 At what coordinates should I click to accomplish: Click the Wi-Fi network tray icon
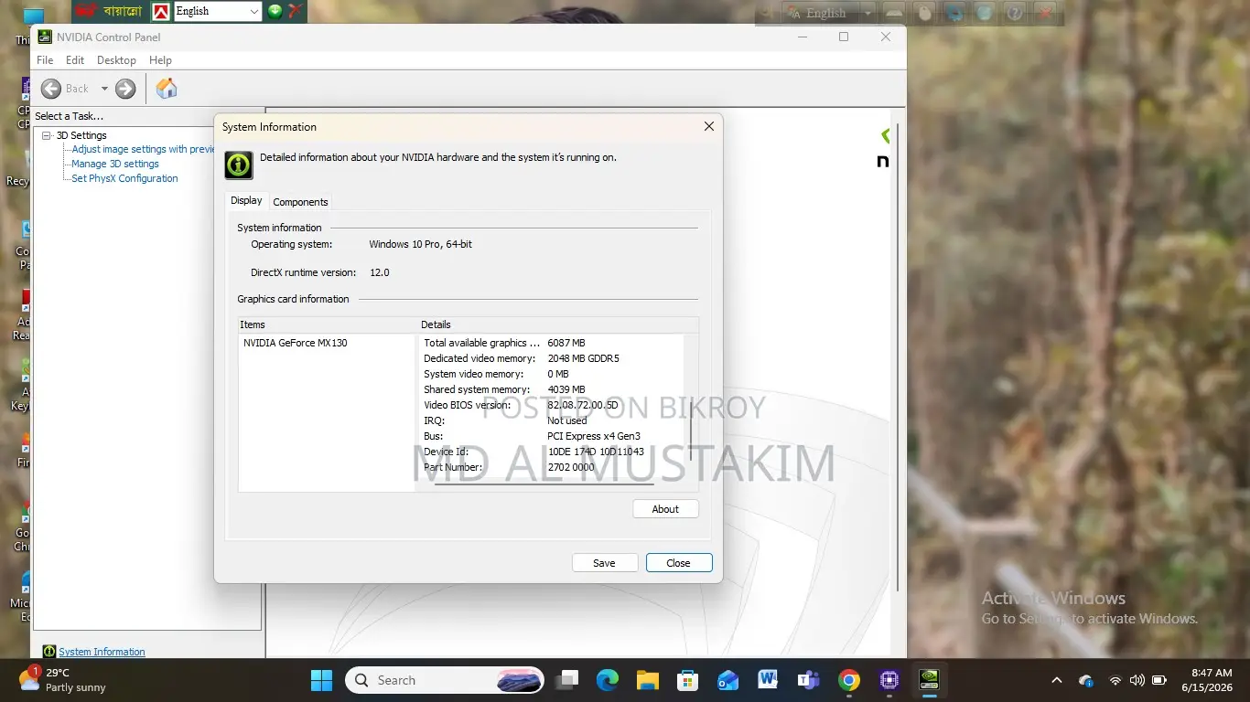pos(1115,680)
